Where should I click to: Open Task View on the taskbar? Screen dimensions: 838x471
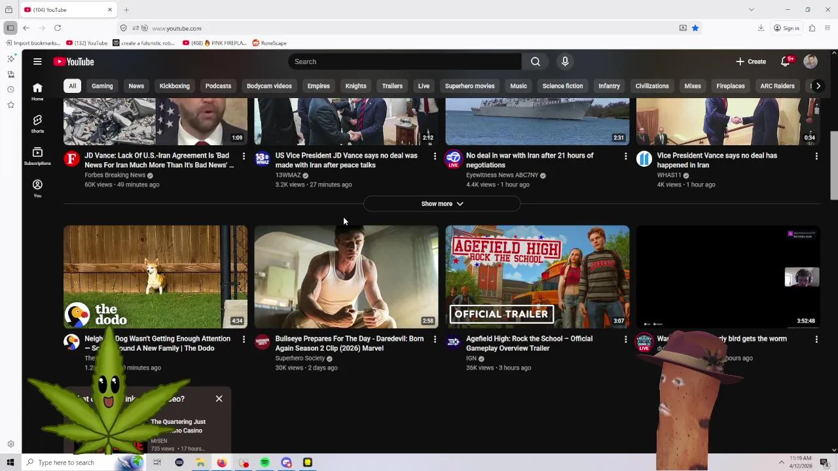click(157, 462)
